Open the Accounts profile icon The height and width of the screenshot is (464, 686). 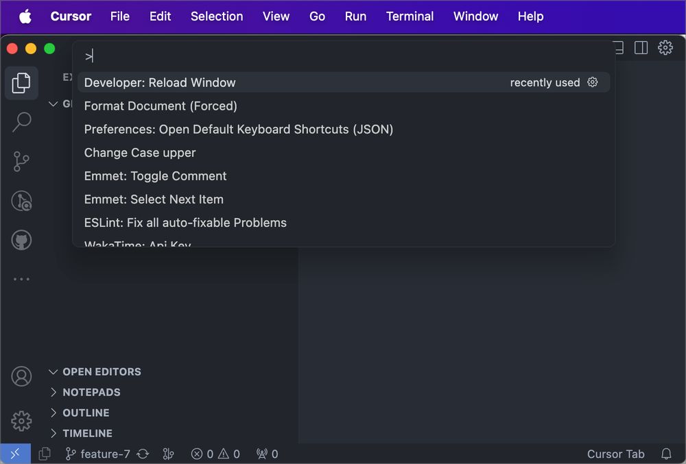tap(21, 376)
